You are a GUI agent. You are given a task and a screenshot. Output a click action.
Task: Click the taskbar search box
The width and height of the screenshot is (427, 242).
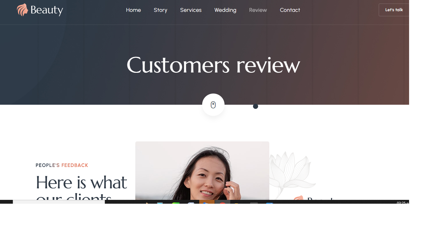coord(59,202)
